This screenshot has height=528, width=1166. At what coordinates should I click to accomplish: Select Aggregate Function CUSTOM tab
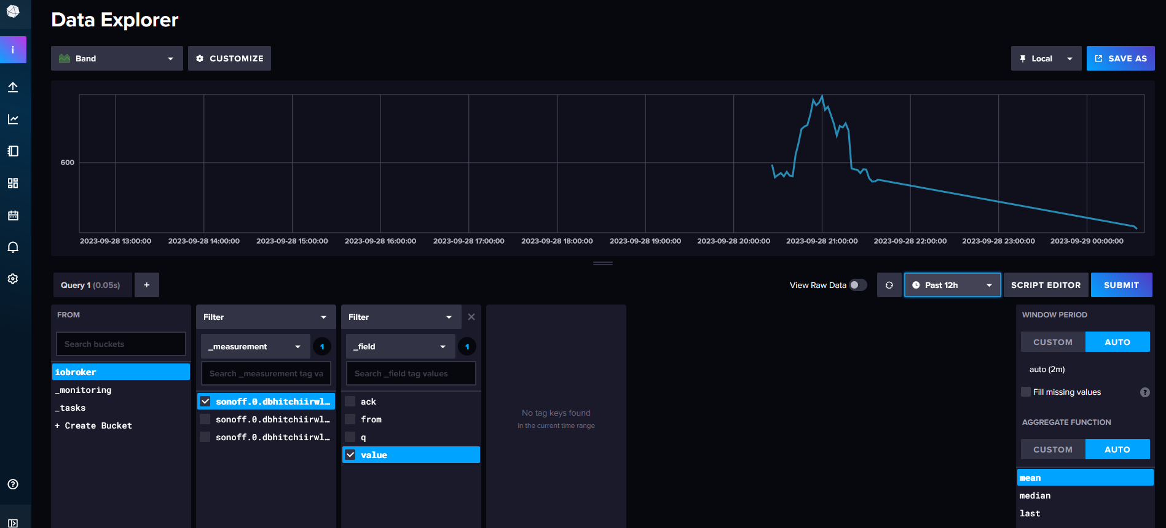pyautogui.click(x=1053, y=449)
